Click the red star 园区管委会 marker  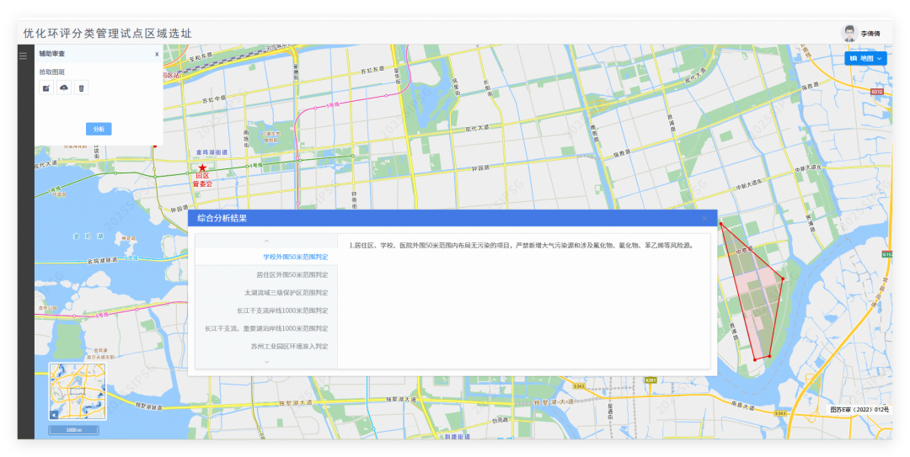202,168
